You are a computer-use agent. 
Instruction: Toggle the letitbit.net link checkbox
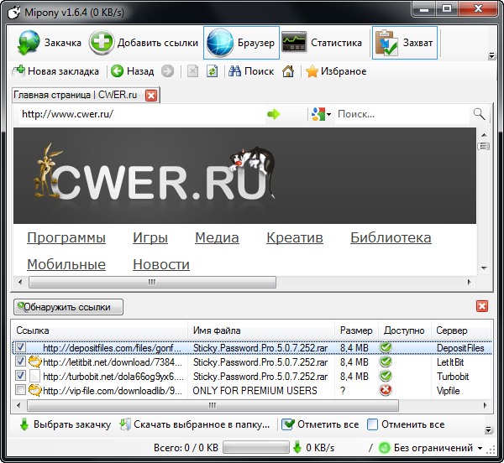[21, 362]
